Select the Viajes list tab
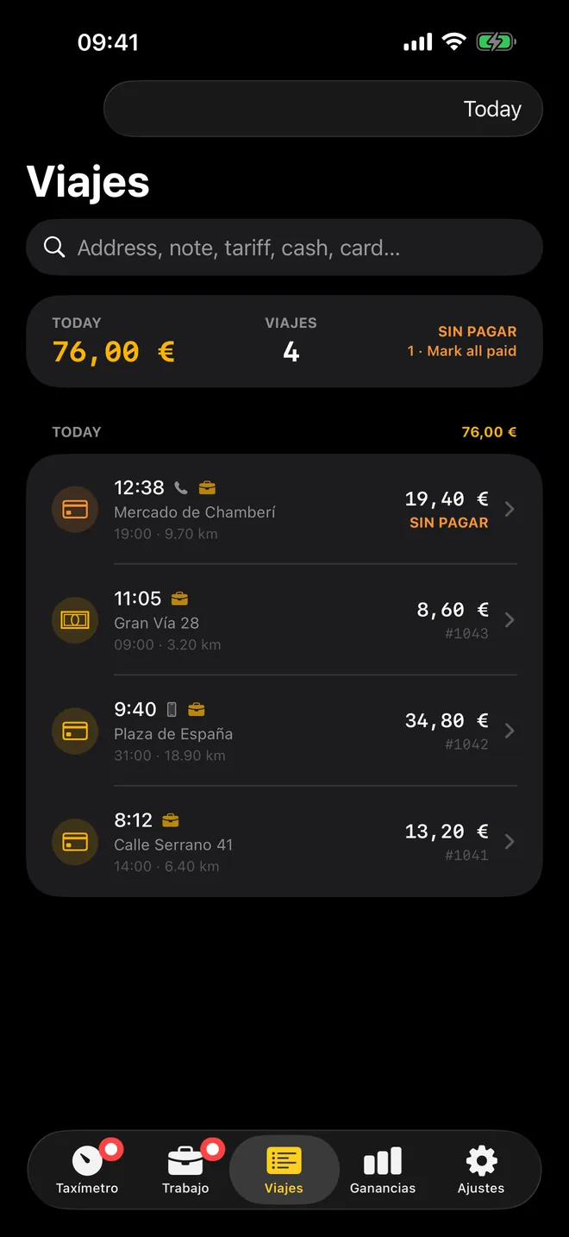 [x=284, y=1170]
